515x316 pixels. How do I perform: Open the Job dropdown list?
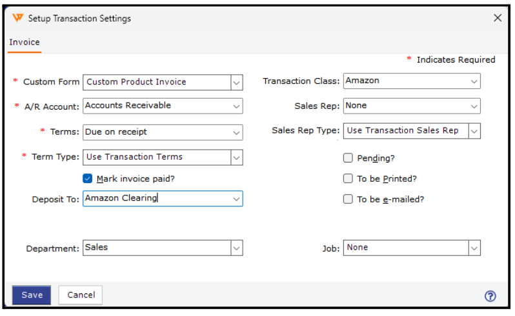click(474, 248)
